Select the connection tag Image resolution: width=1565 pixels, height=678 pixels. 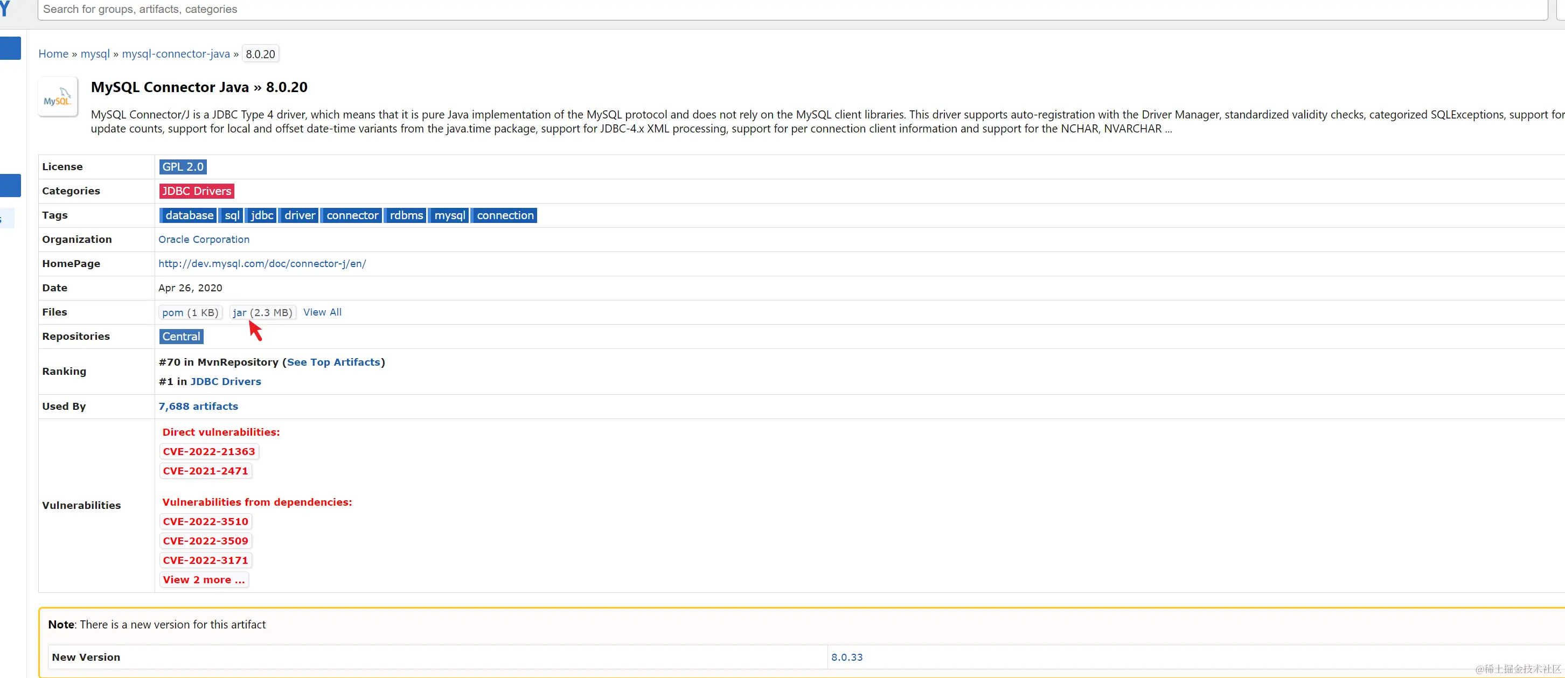coord(504,215)
